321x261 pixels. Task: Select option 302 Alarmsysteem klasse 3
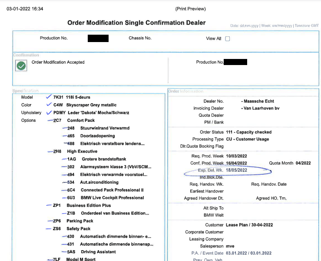(x=109, y=167)
